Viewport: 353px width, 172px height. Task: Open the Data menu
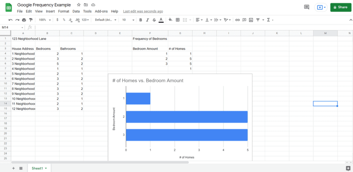tap(76, 11)
